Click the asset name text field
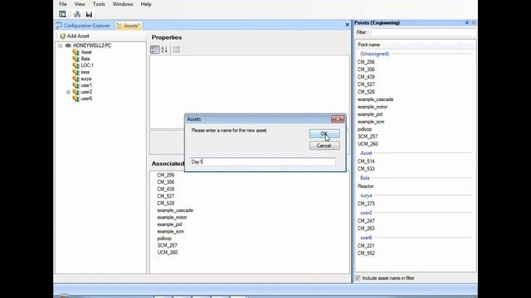531x298 pixels. tap(263, 162)
